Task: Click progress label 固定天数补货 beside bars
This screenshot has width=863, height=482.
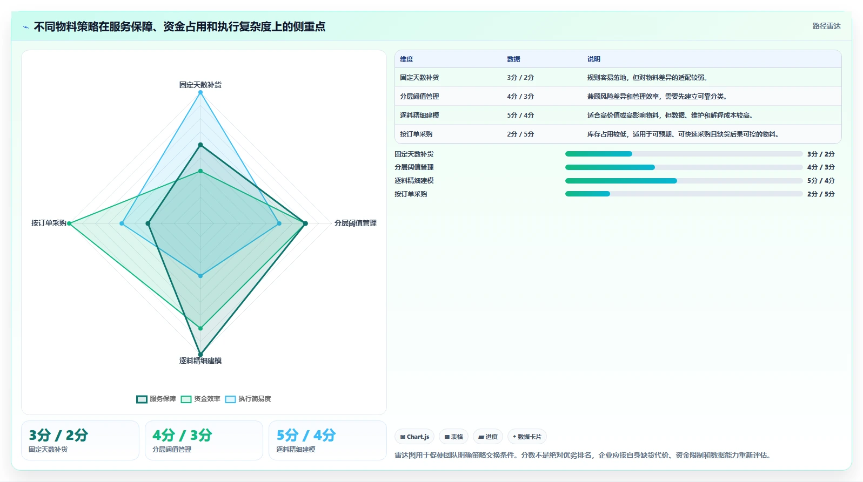Action: (414, 154)
